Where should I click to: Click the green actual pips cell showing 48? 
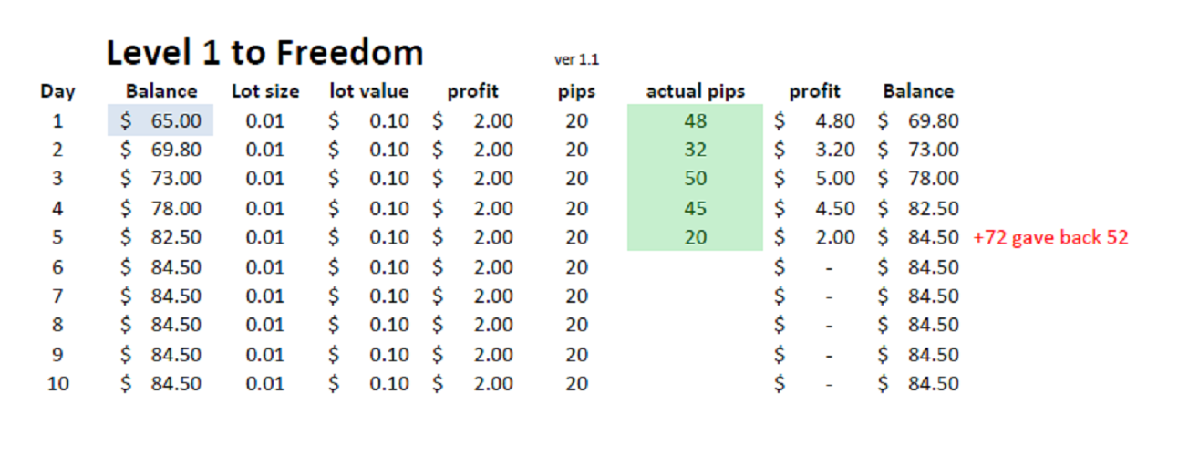tap(695, 120)
